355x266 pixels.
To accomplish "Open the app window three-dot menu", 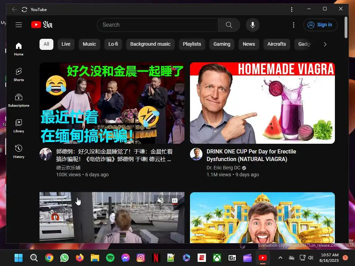I will click(x=292, y=9).
